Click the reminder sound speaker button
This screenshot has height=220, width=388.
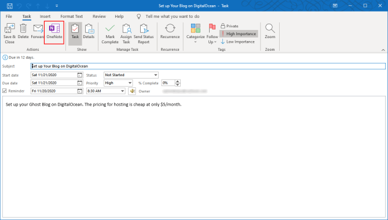(132, 91)
